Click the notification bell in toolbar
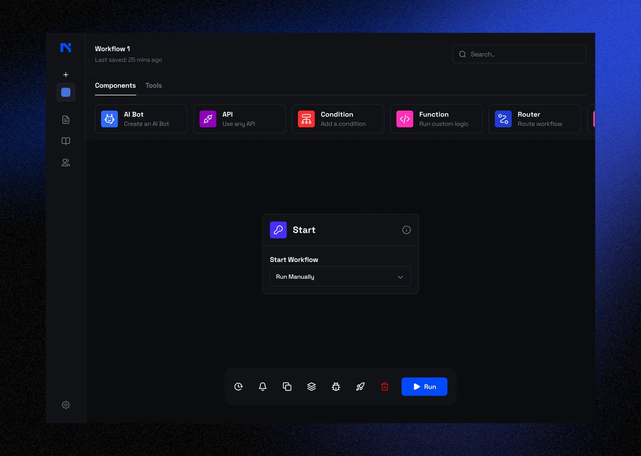Viewport: 641px width, 456px height. pyautogui.click(x=263, y=387)
